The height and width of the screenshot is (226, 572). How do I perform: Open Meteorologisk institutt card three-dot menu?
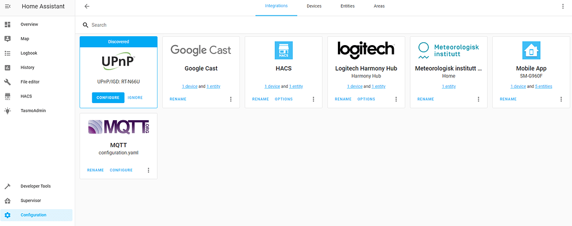479,99
